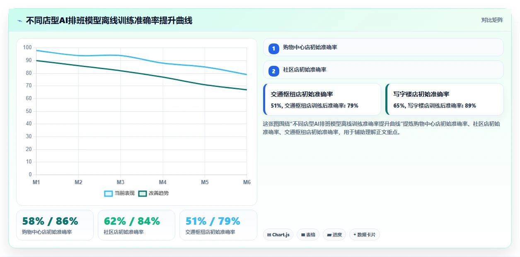The image size is (520, 257).
Task: Click the 62% / 84% stat card
Action: coord(136,225)
